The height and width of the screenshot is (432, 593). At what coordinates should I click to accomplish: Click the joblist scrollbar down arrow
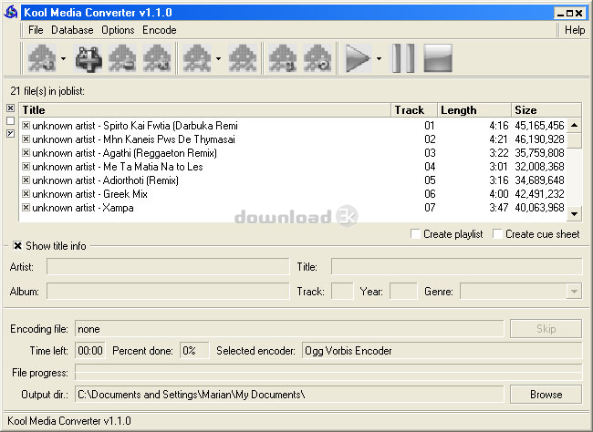coord(574,214)
